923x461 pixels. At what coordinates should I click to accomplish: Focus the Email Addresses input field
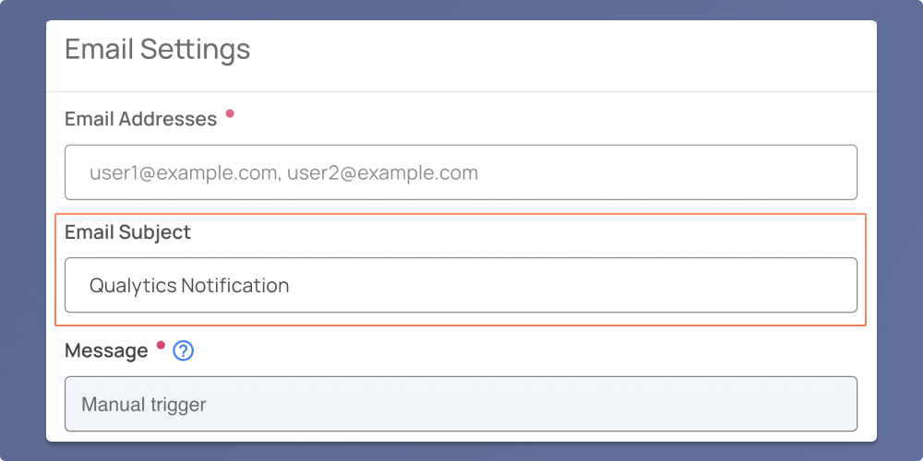click(x=461, y=172)
